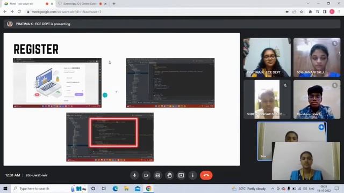Close the Meet browser tab
Viewport: 344px width, 193px height.
coord(52,4)
